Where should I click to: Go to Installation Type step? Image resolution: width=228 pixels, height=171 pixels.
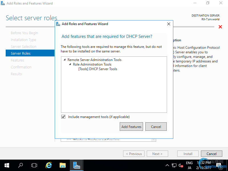point(23,40)
